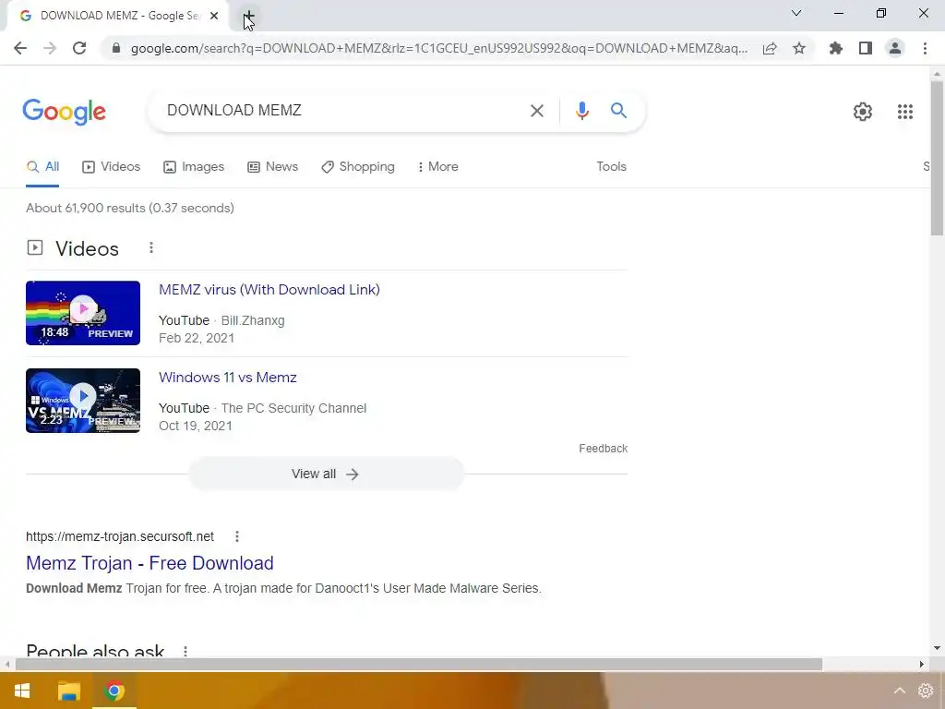The image size is (945, 709).
Task: Open People also ask options
Action: coord(185,651)
